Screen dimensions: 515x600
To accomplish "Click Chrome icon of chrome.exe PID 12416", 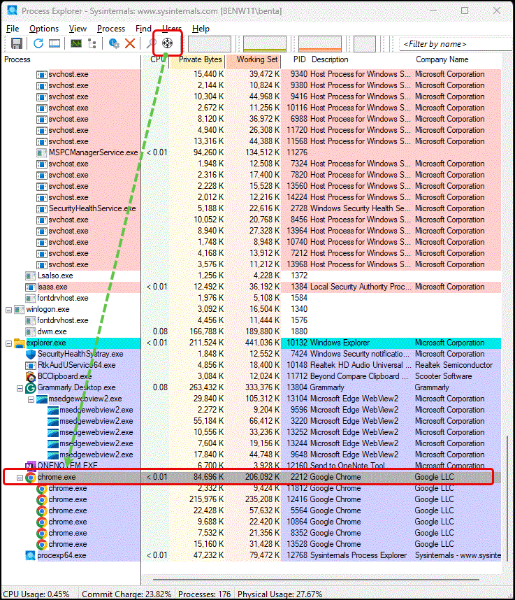I will pos(42,500).
